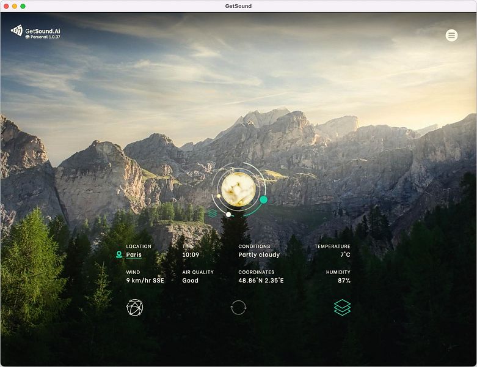Open the large green layers icon
This screenshot has width=477, height=367.
tap(342, 307)
